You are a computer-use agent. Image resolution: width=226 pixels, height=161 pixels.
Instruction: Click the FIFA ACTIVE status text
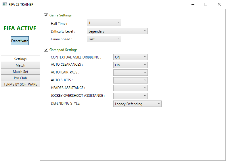point(20,28)
